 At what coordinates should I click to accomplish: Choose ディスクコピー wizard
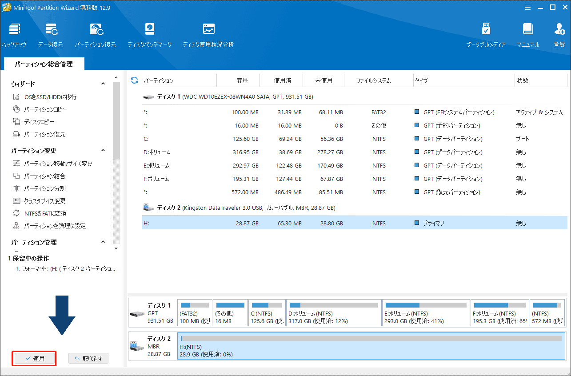(x=34, y=122)
